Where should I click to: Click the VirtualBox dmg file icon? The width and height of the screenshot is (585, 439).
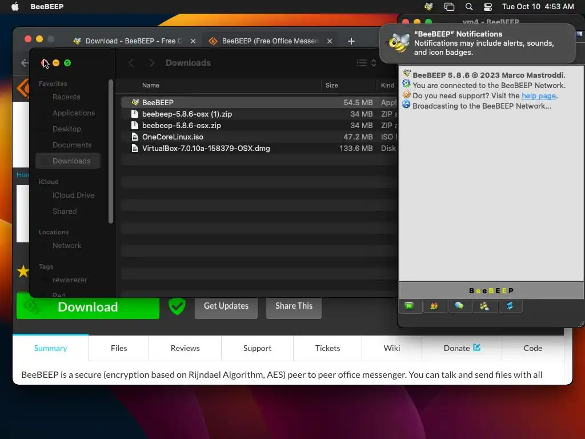tap(135, 148)
